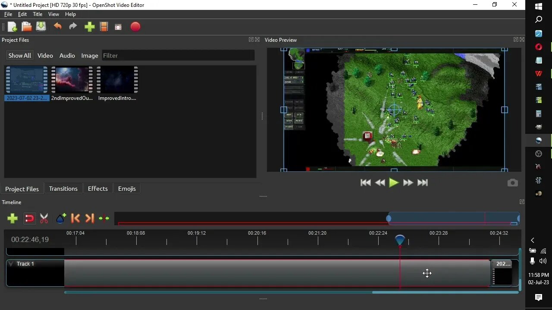
Task: Filter project files by Show All
Action: tap(19, 56)
